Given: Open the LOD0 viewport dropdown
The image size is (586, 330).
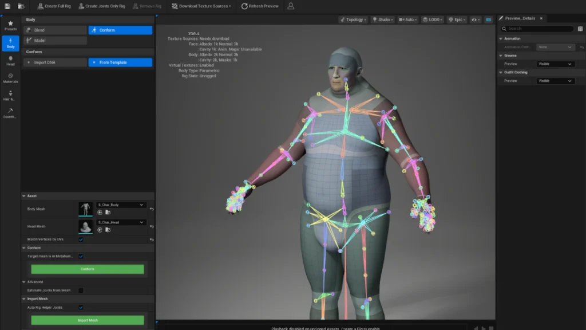Looking at the screenshot, I should tap(433, 19).
